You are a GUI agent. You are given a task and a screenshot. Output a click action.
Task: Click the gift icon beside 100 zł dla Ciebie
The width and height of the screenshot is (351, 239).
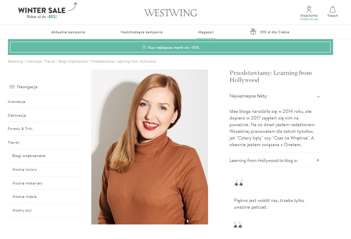click(253, 32)
